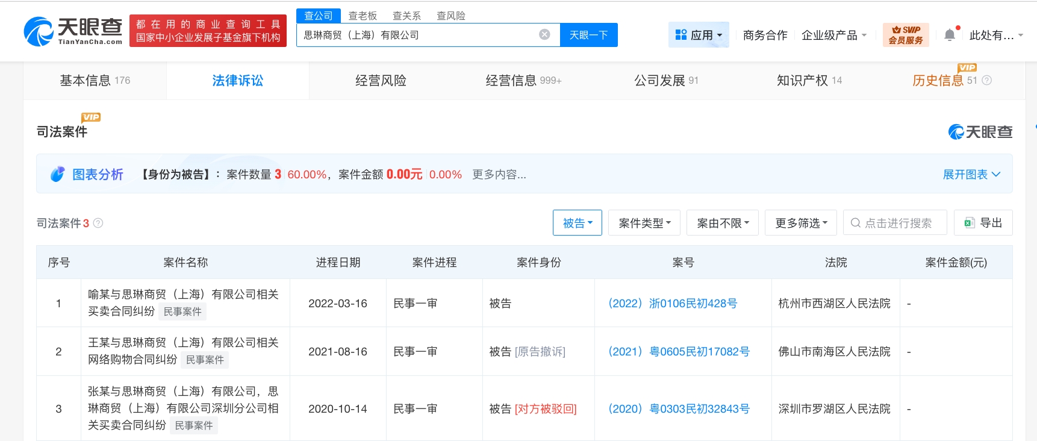Click VIP badge above 司法案件 heading
1037x441 pixels.
[91, 117]
